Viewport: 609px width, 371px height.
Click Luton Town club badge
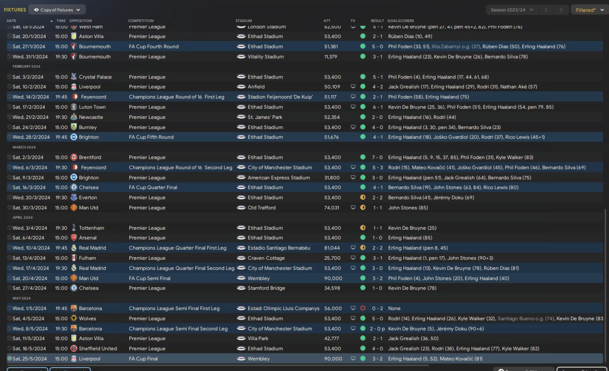click(74, 107)
